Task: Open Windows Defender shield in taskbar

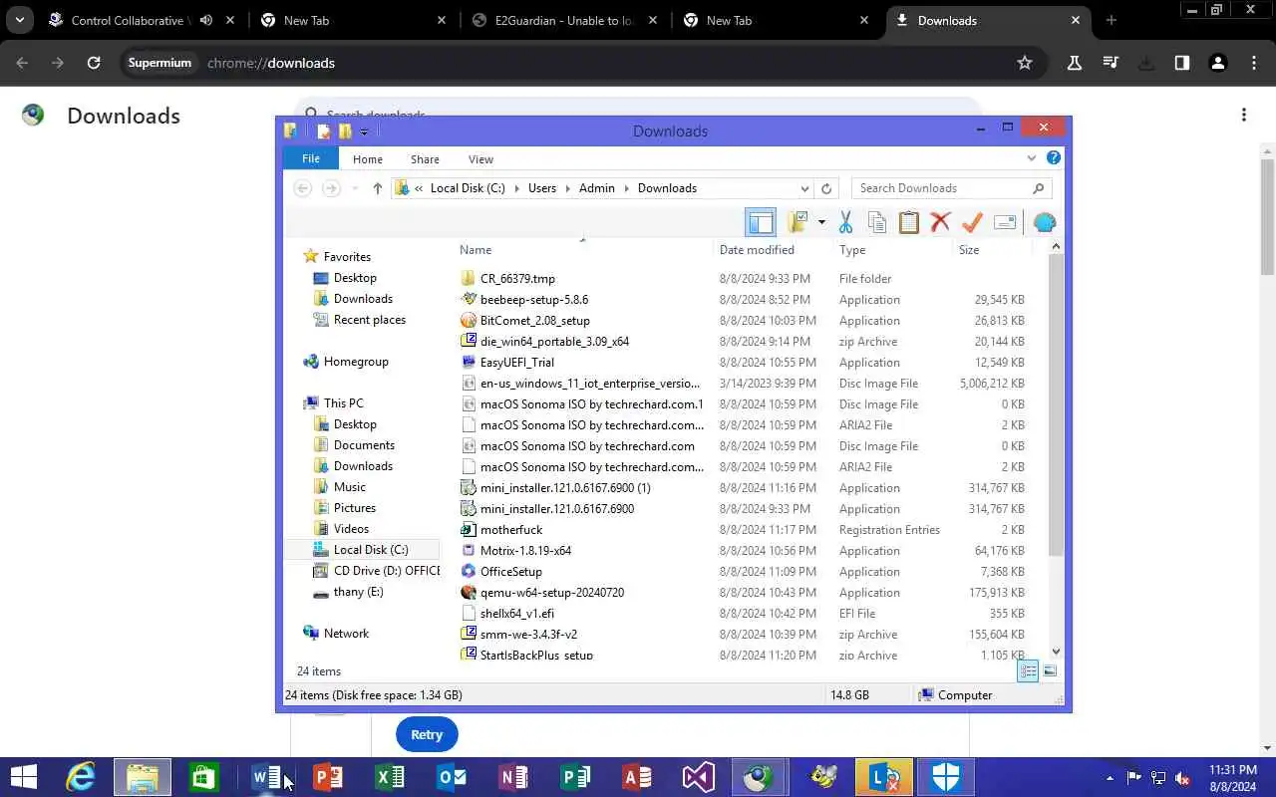Action: 945,777
